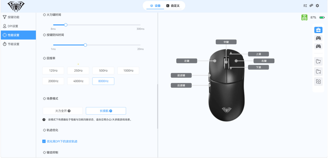This screenshot has width=328, height=158.
Task: Click the DPI icon in the sidebar
Action: pyautogui.click(x=5, y=26)
